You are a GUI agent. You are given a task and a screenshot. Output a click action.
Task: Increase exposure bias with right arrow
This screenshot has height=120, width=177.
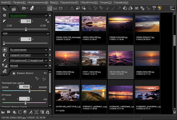coord(33,21)
